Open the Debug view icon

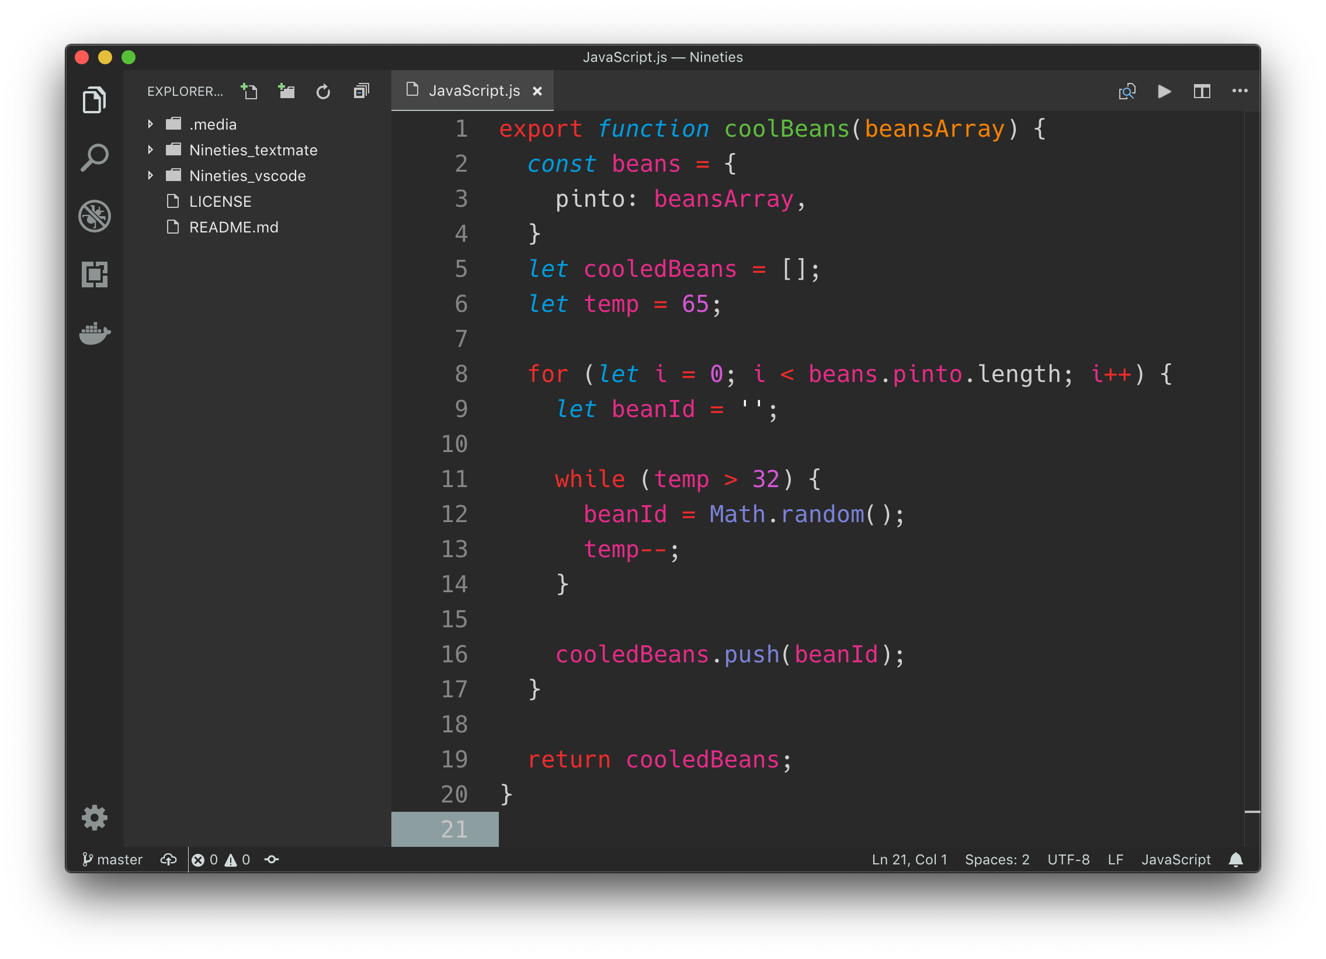(94, 216)
